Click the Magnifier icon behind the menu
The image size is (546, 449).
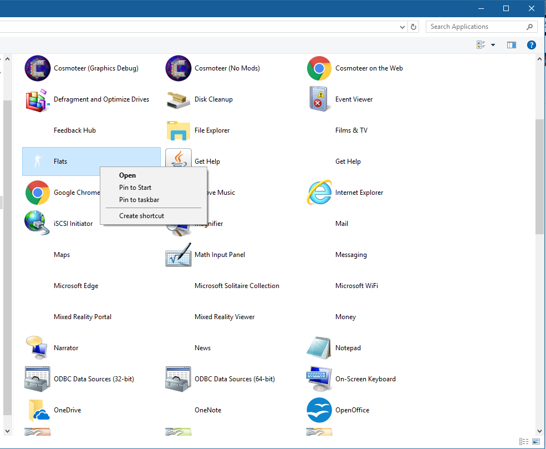[178, 230]
